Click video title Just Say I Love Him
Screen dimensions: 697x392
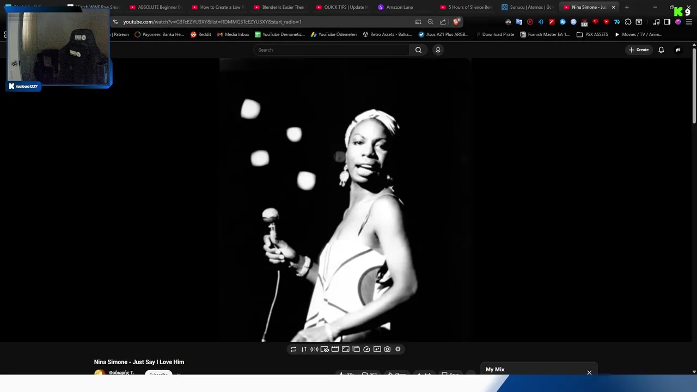pyautogui.click(x=139, y=362)
